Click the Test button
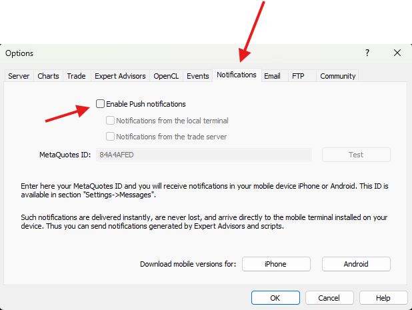 pos(356,155)
